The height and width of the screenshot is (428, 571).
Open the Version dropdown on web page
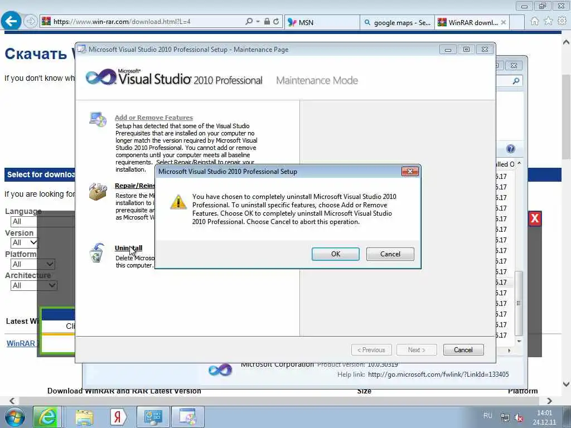(25, 242)
